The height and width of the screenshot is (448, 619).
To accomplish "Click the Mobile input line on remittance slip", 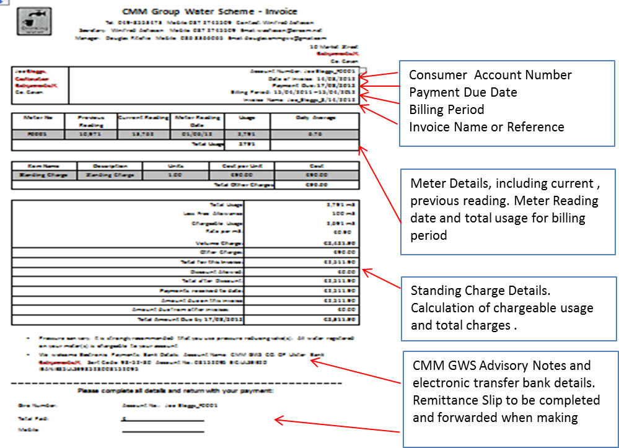I will [x=164, y=430].
